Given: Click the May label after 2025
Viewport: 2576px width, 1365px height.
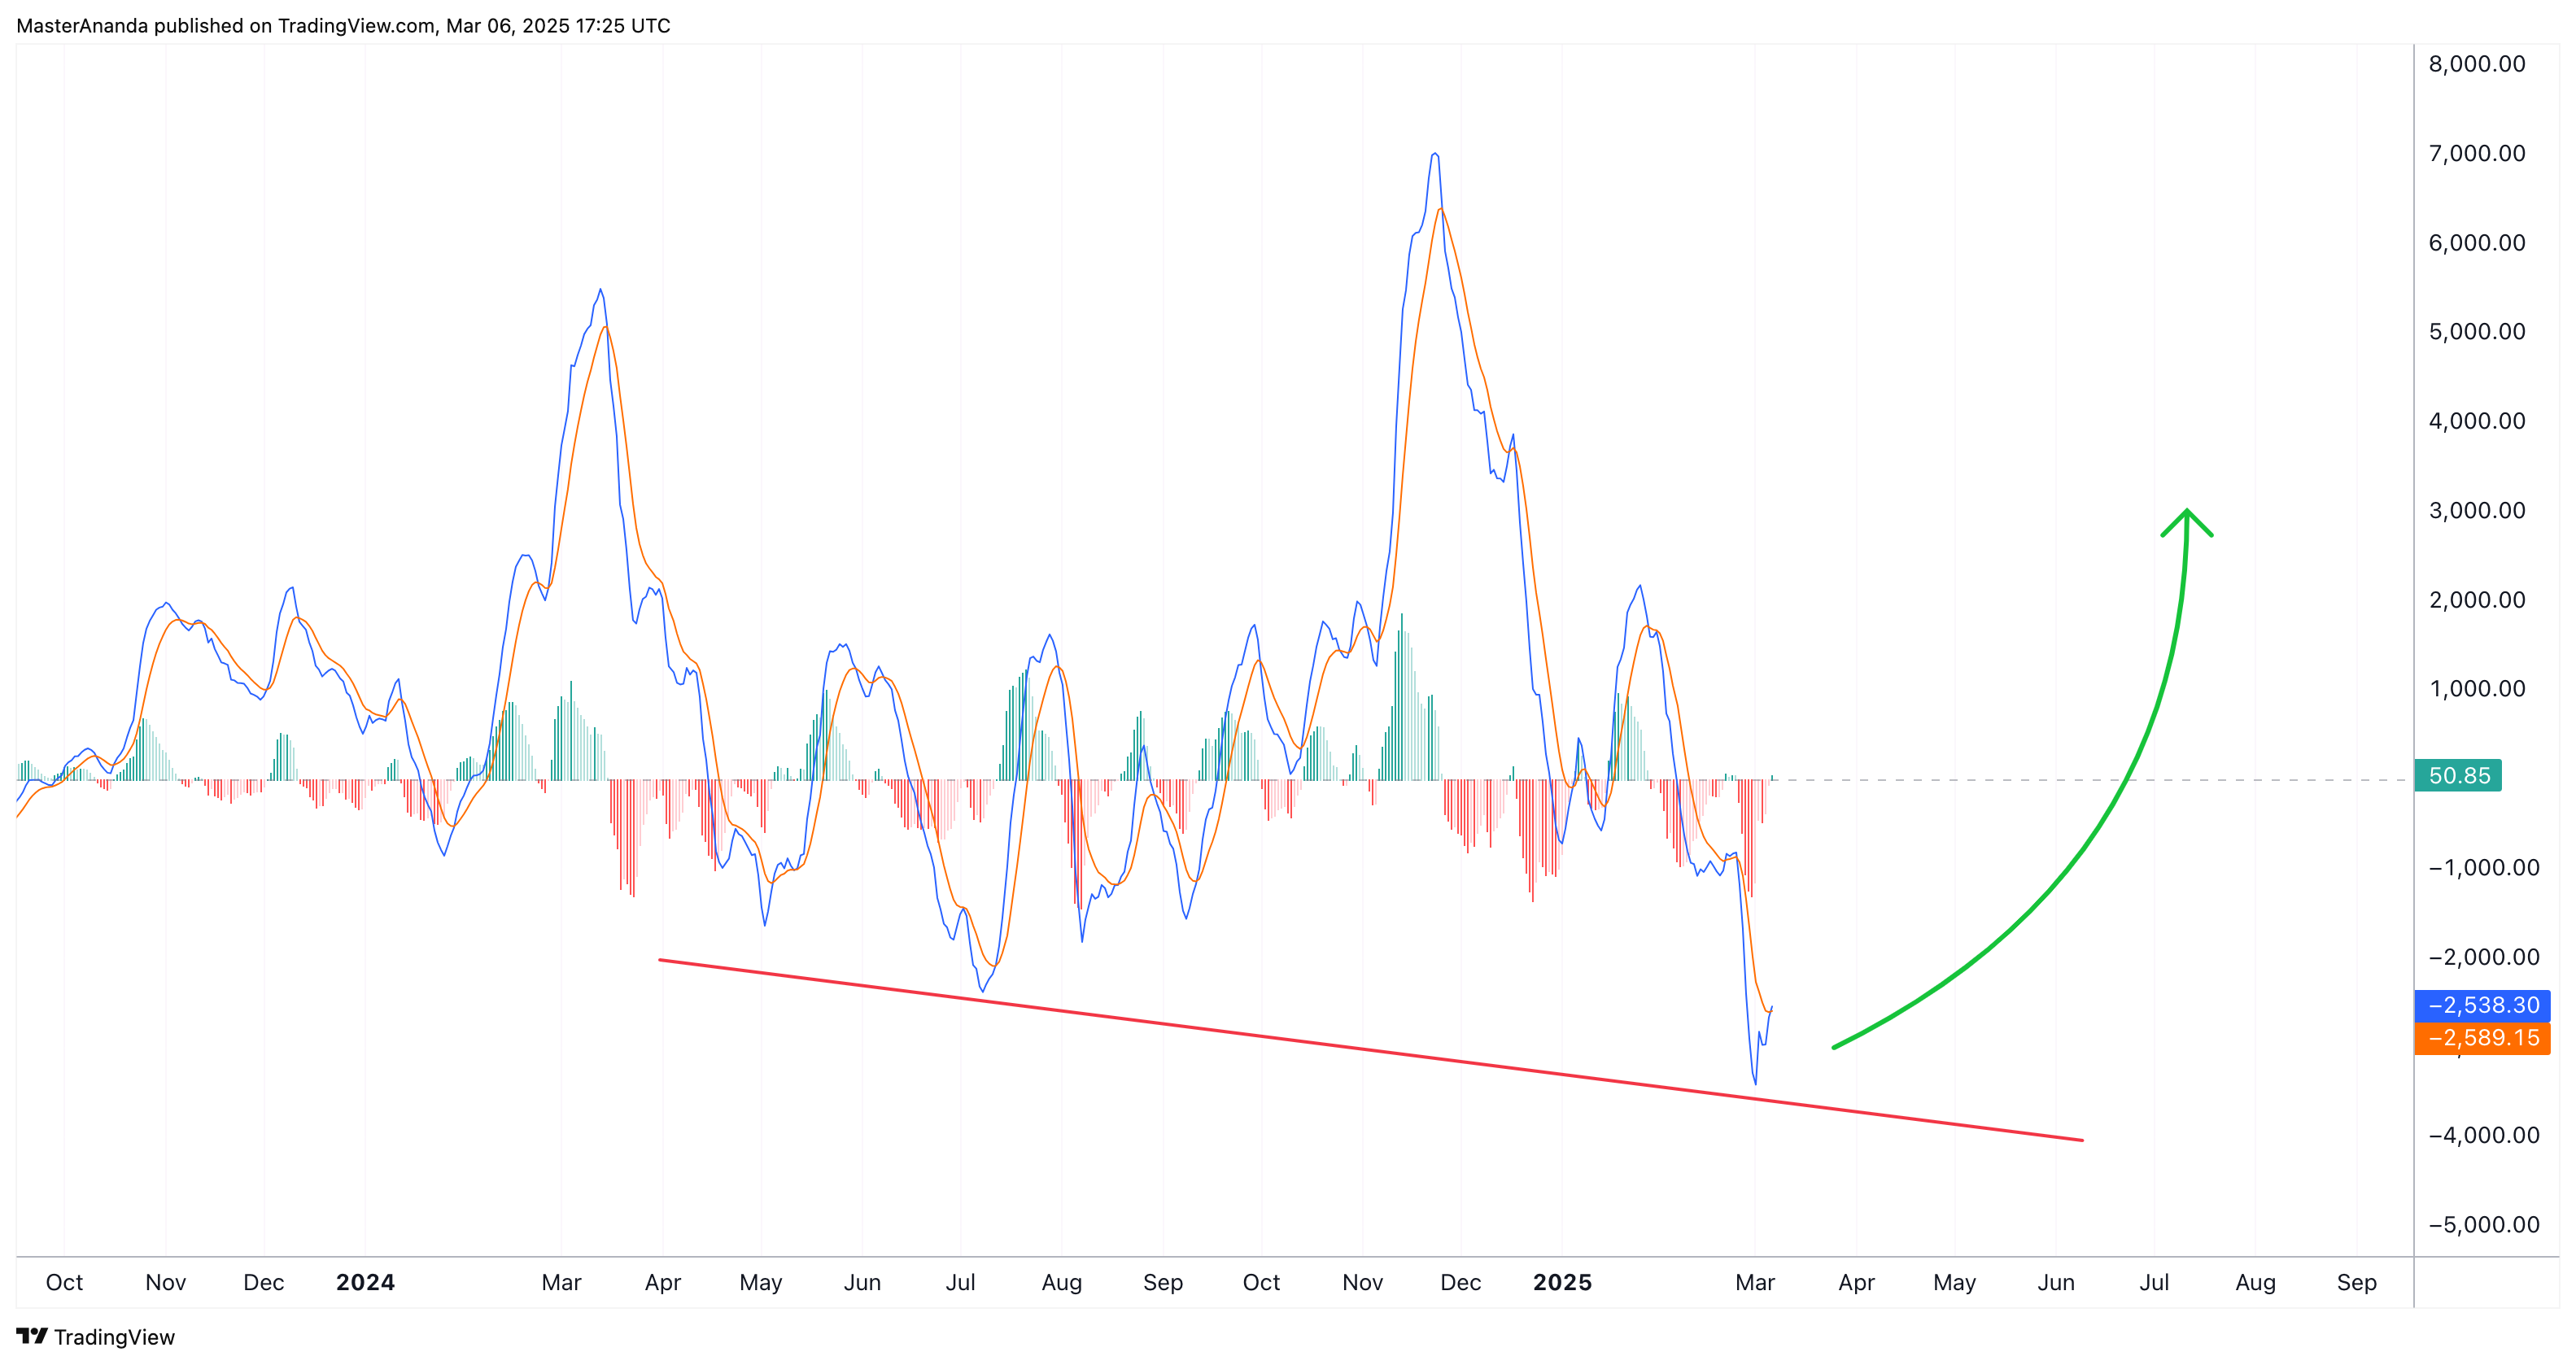Looking at the screenshot, I should (x=1954, y=1283).
